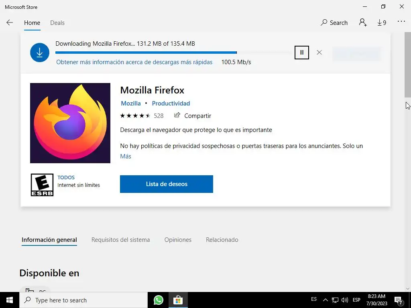Open the Opiniones tab

point(178,240)
